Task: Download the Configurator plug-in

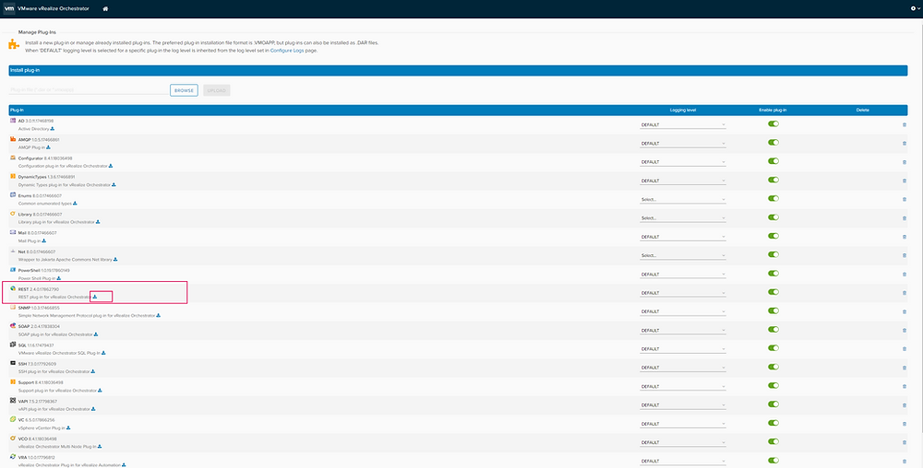Action: tap(111, 166)
